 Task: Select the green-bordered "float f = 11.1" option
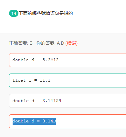(68, 80)
